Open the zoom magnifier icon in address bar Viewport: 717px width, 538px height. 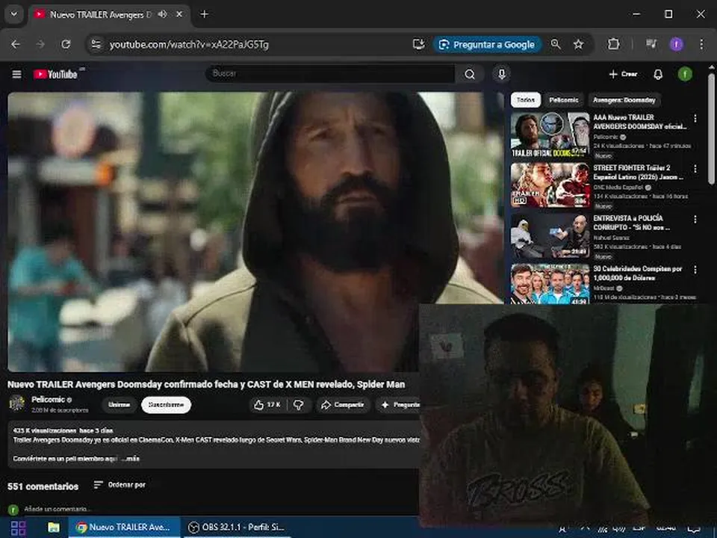pos(556,44)
